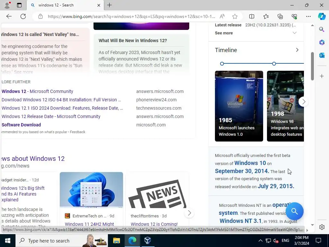Select the 1998 timeline marker dot
Image resolution: width=329 pixels, height=247 pixels.
(274, 64)
